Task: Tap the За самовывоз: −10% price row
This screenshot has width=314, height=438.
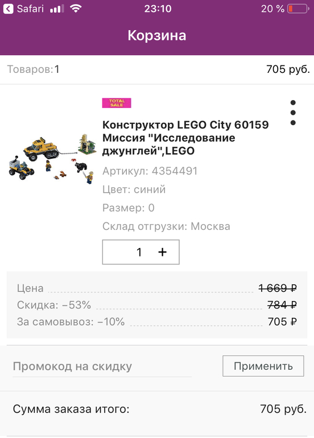Action: (157, 321)
